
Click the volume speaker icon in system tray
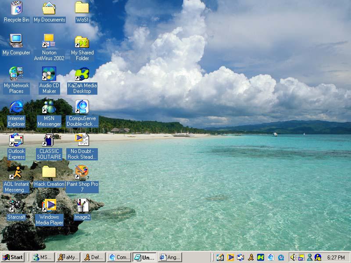(x=293, y=257)
